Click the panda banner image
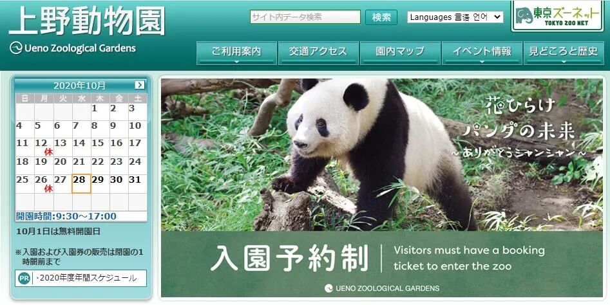Viewport: 610px width, 305px height. (381, 154)
